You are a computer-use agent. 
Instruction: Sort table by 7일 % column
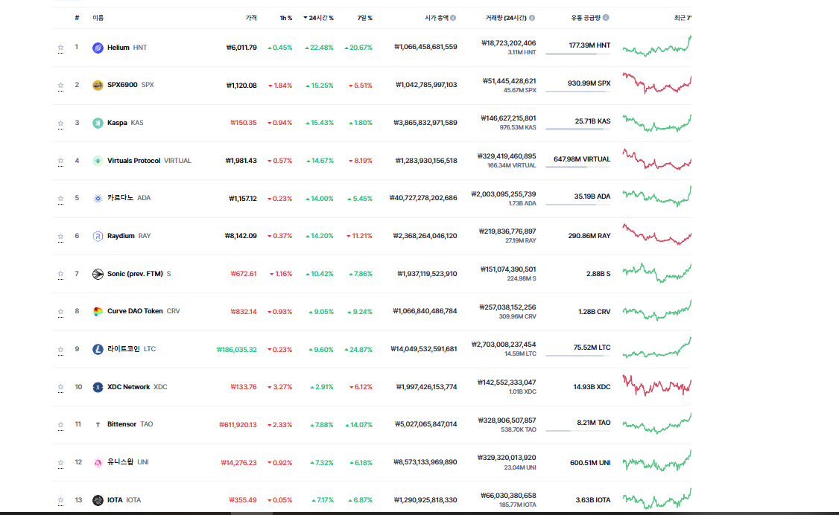click(364, 18)
